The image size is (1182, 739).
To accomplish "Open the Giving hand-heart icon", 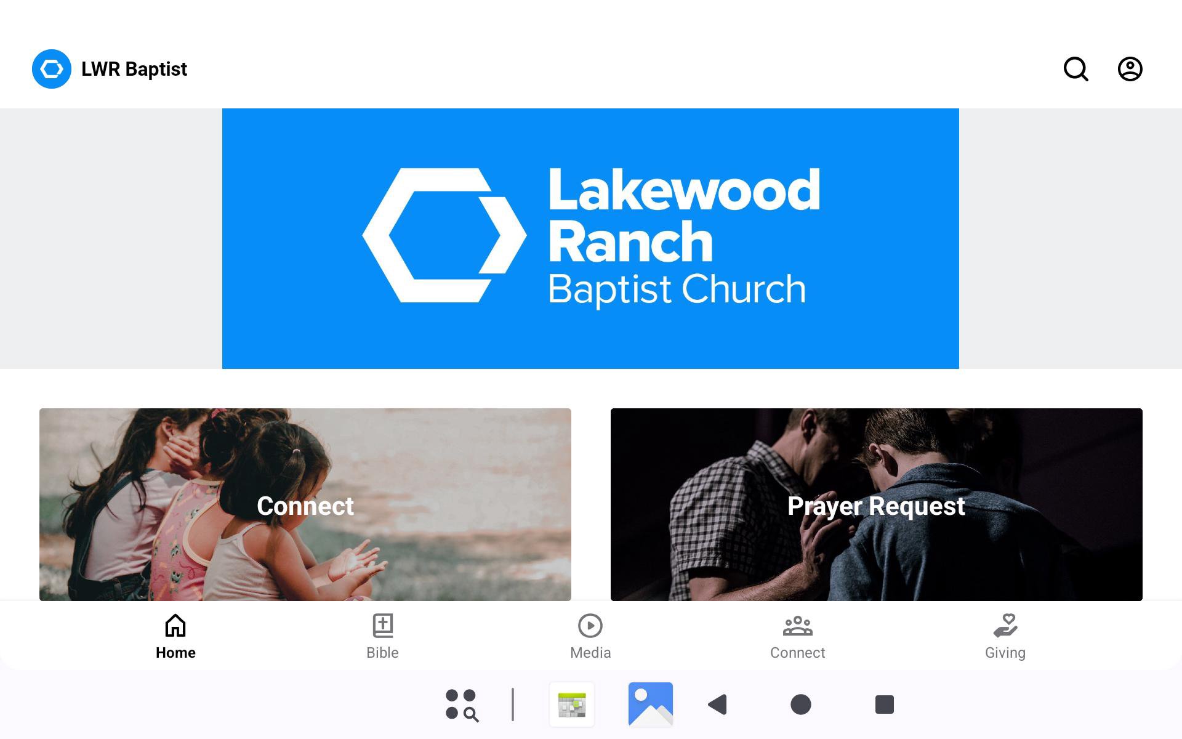I will (1005, 626).
